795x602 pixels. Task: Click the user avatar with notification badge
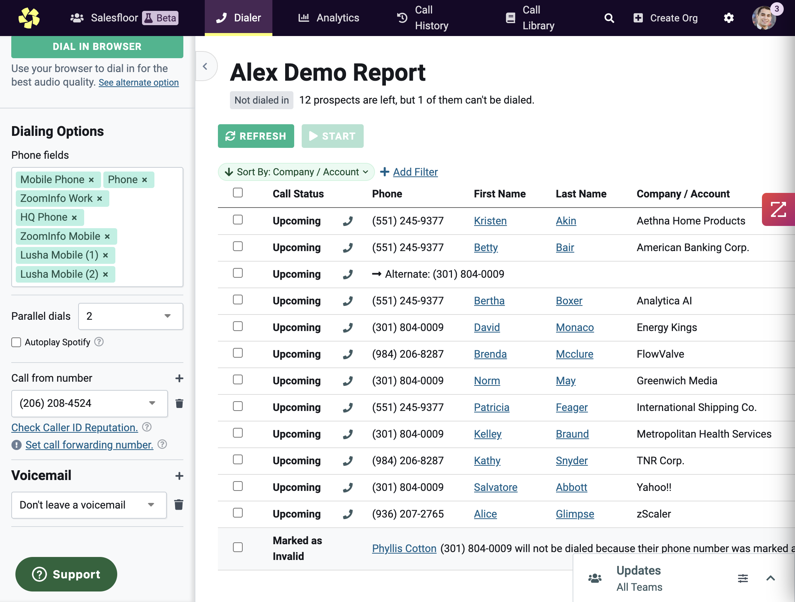pos(765,17)
